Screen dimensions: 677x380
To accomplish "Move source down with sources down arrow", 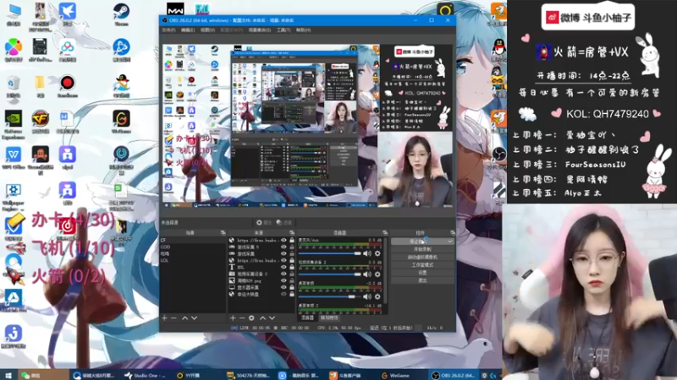I will click(272, 318).
